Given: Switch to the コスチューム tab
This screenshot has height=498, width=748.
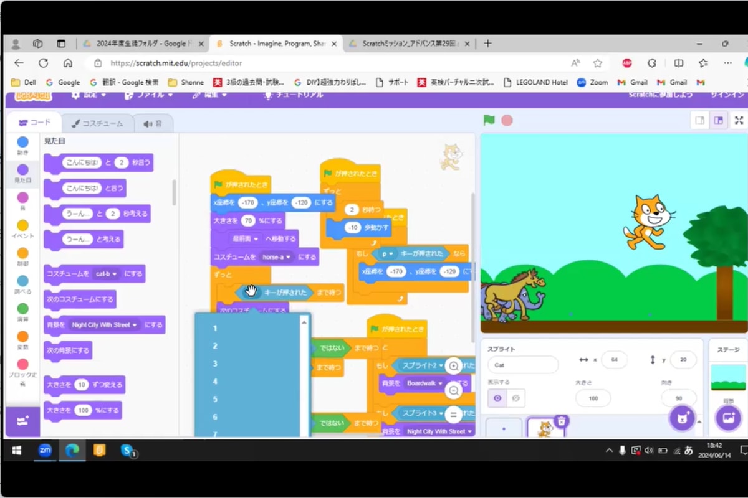Looking at the screenshot, I should (97, 123).
